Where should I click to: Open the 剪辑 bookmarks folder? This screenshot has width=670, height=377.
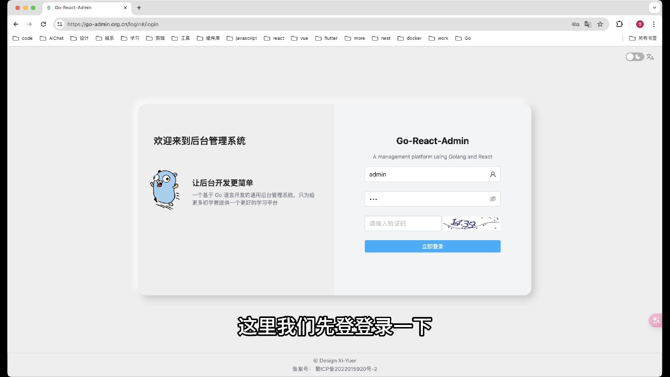tap(156, 38)
